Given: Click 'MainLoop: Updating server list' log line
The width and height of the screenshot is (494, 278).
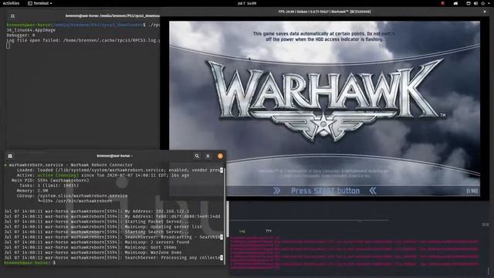Looking at the screenshot, I should tap(103, 226).
